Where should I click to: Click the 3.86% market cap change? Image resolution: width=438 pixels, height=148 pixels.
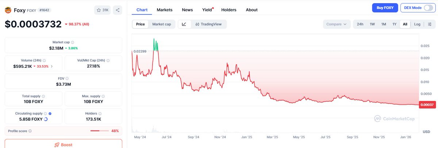(x=71, y=48)
